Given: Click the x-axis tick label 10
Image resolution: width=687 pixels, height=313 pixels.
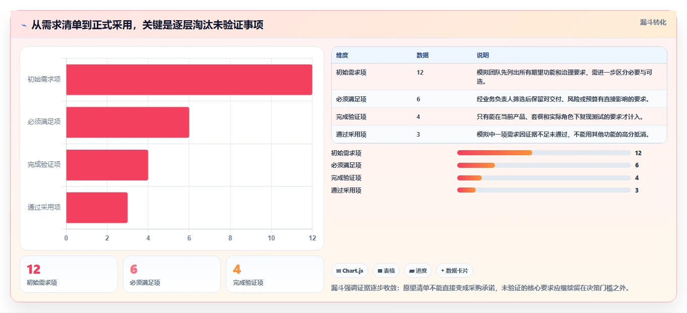Looking at the screenshot, I should (x=271, y=238).
